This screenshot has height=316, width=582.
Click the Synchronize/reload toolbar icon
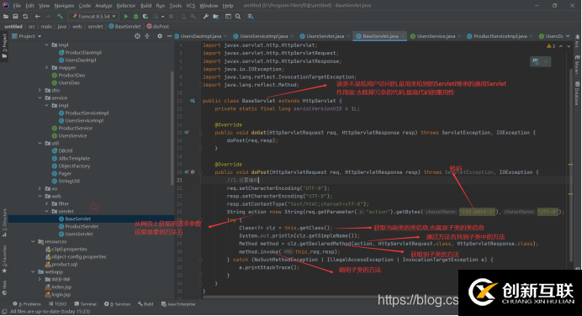[x=25, y=16]
